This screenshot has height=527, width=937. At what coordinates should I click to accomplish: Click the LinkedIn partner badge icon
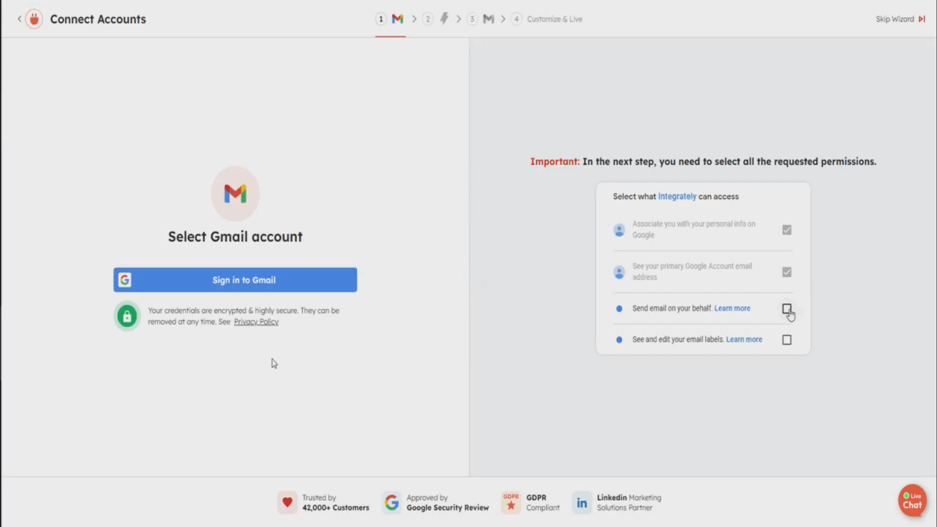582,502
